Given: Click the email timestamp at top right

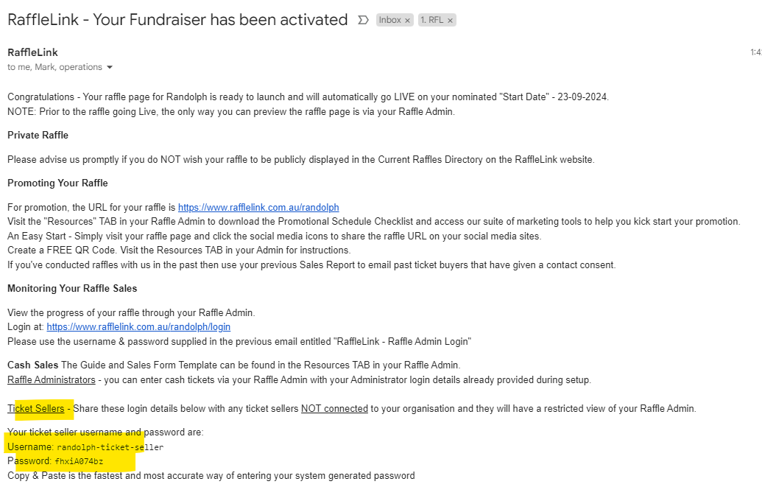Looking at the screenshot, I should pyautogui.click(x=755, y=52).
